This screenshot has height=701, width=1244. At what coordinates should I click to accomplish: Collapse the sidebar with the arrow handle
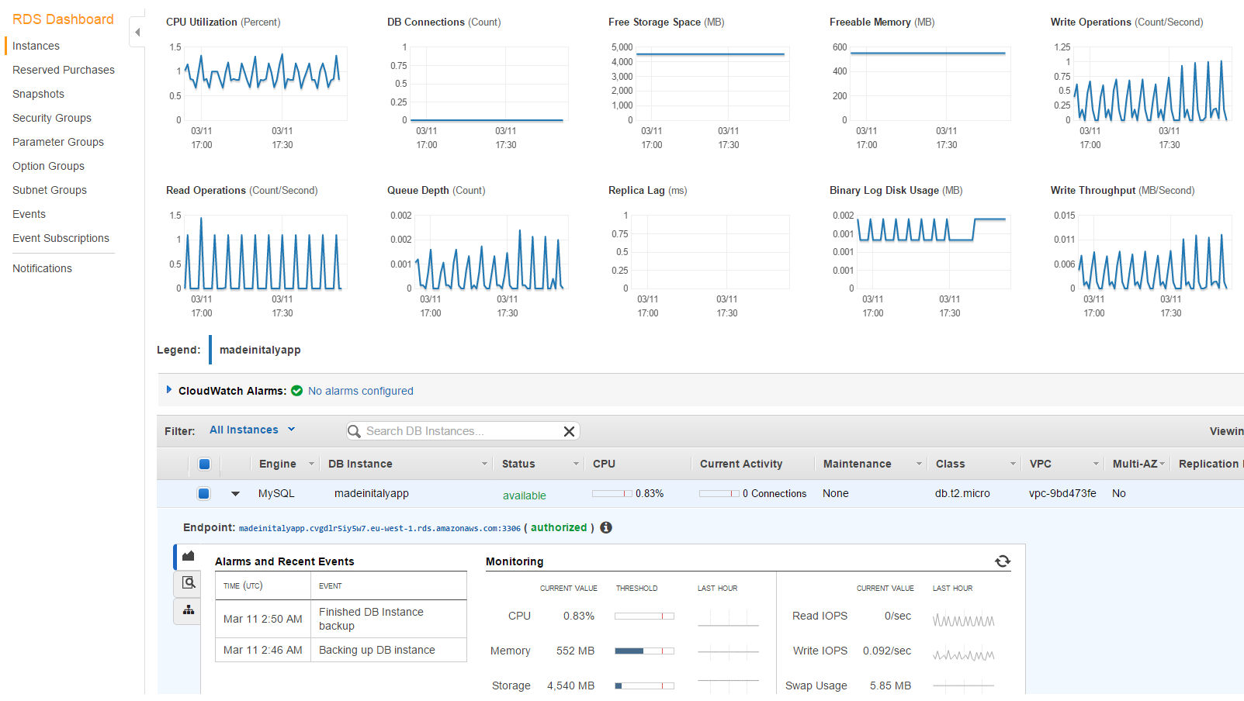coord(137,32)
